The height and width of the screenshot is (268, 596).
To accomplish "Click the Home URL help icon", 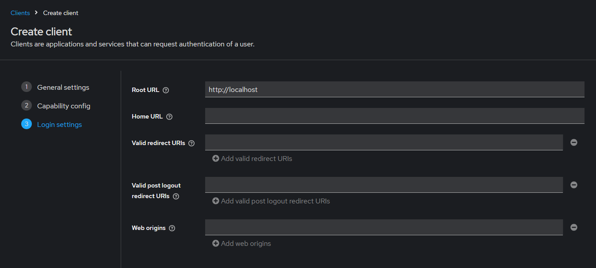I will 169,117.
